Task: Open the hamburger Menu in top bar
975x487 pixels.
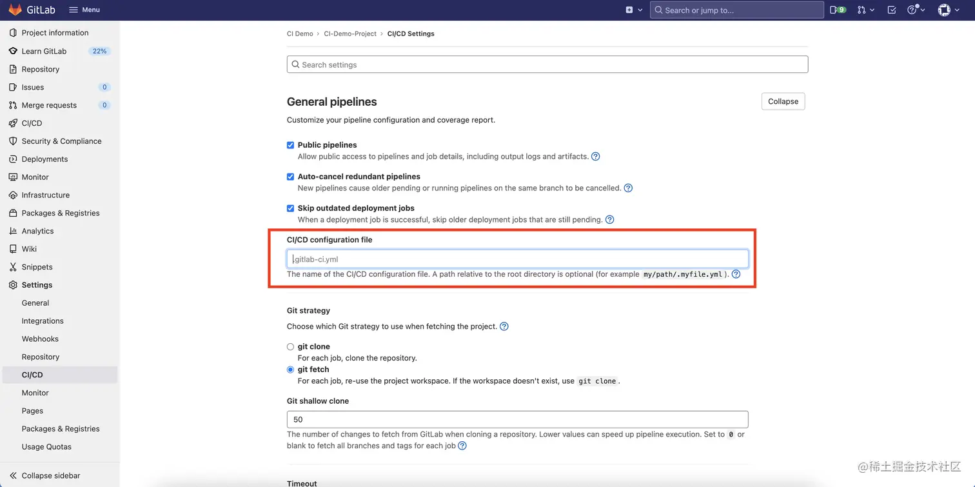Action: tap(84, 10)
